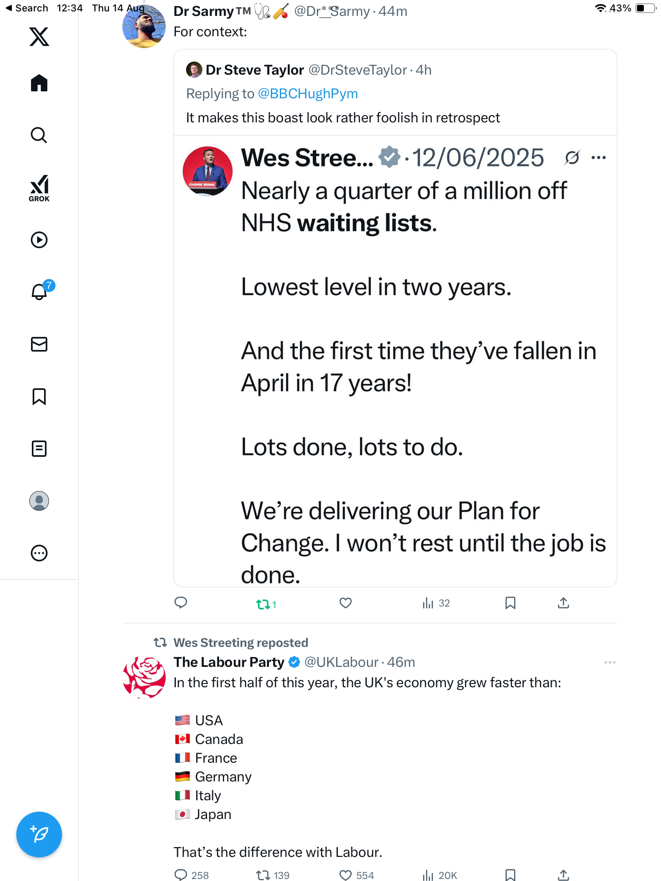Screen dimensions: 661x881
Task: Open Notifications bell with 7 badge
Action: point(40,292)
